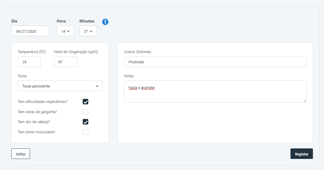Click the Notas textarea resize handle
This screenshot has width=324, height=170.
[x=305, y=101]
